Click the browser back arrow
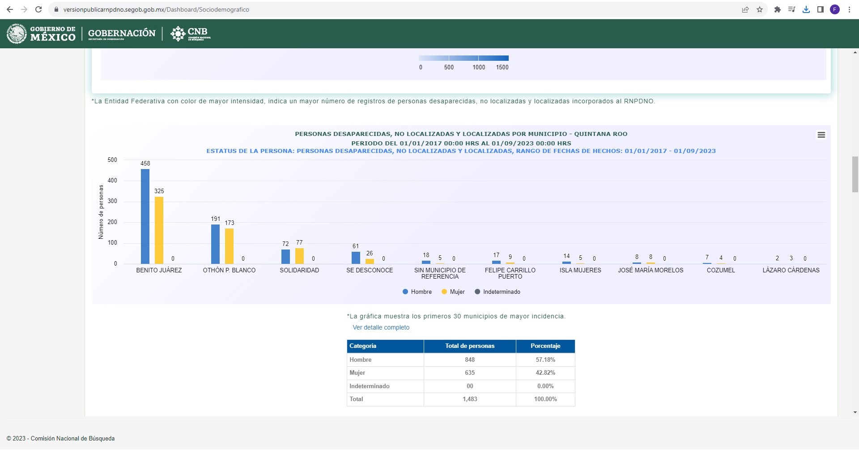Viewport: 859px width, 453px height. coord(10,9)
